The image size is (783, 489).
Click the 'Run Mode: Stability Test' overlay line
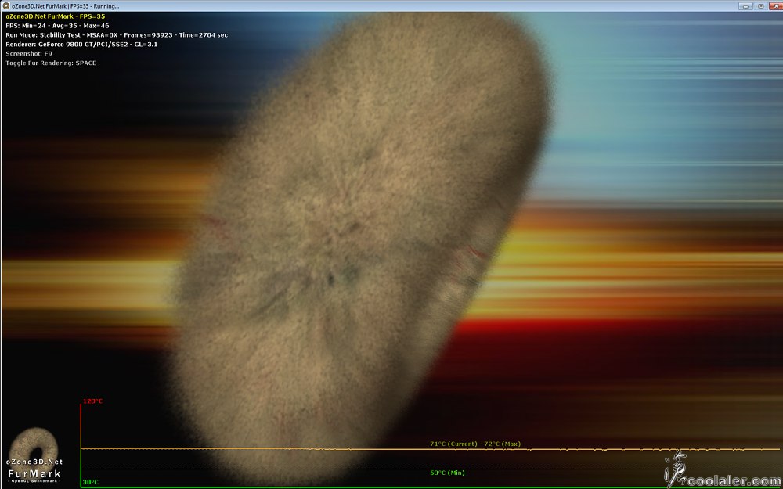pos(117,35)
